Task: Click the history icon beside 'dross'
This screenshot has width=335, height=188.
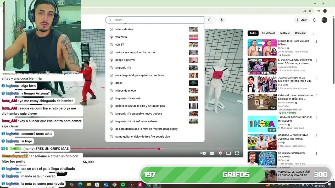Action: click(111, 83)
